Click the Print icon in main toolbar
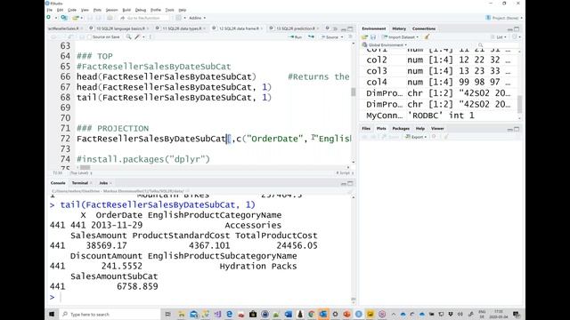The image size is (570, 320). point(110,18)
